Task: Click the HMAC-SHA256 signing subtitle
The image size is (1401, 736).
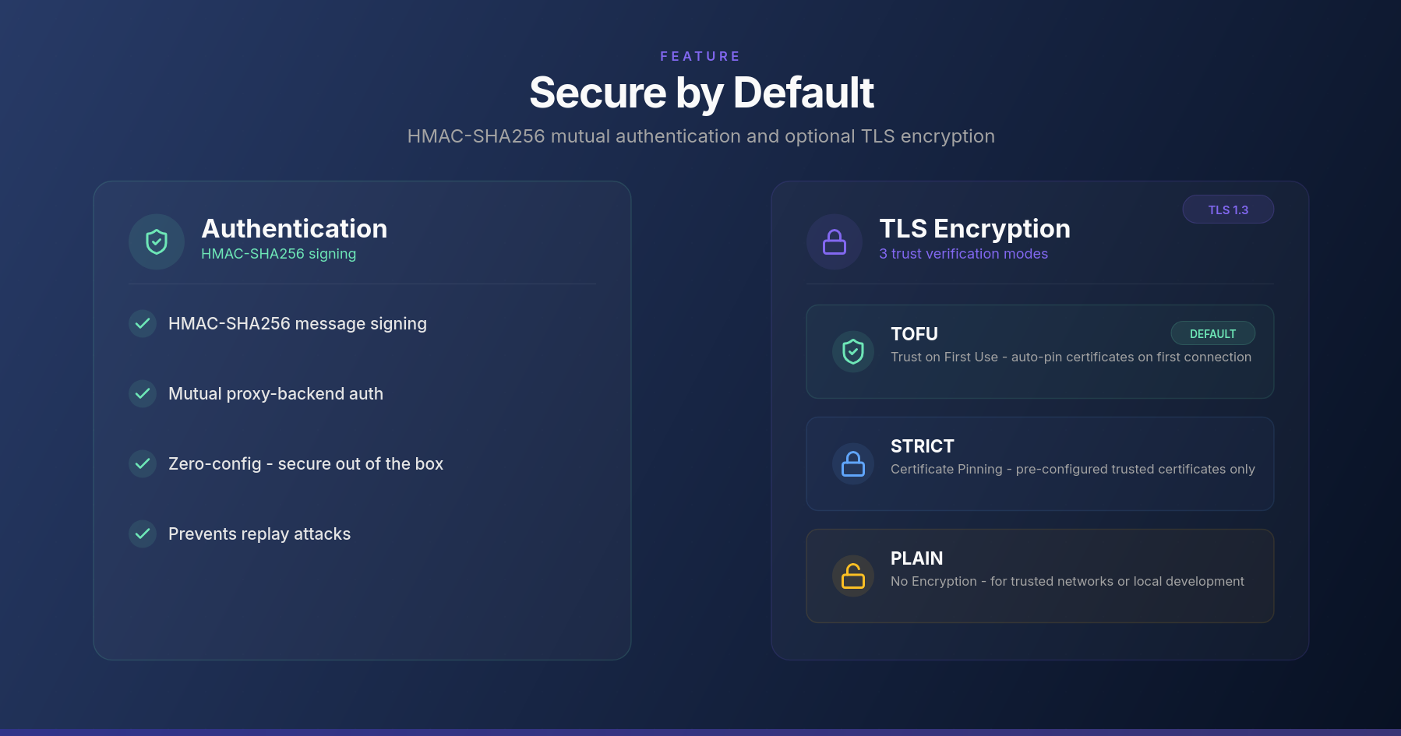Action: [278, 254]
